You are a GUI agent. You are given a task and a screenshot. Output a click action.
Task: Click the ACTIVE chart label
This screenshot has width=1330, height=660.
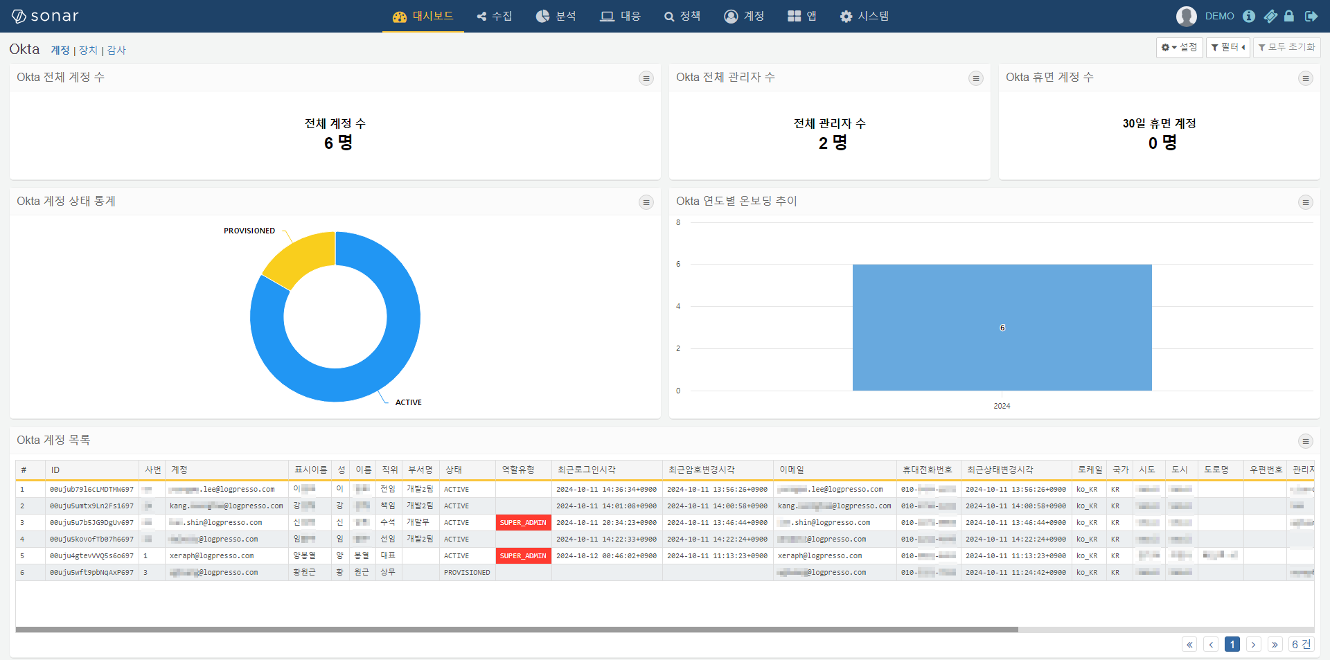click(409, 402)
